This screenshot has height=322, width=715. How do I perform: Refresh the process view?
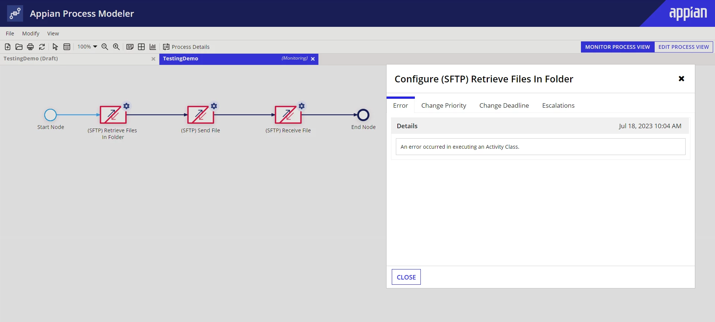click(x=42, y=47)
